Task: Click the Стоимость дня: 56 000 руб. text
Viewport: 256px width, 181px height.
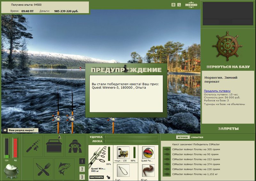Action: click(x=222, y=97)
